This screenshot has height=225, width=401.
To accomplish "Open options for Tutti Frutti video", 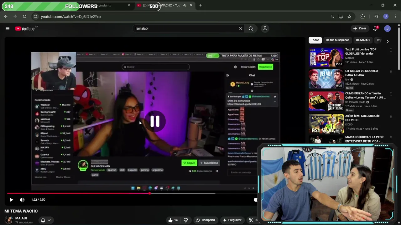I will 391,50.
